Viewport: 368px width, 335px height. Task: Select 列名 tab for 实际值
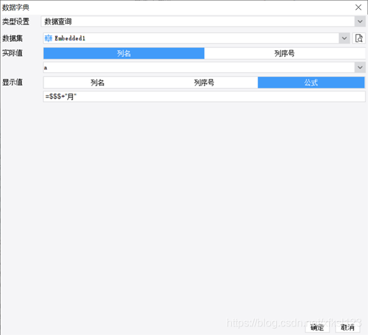click(x=124, y=54)
